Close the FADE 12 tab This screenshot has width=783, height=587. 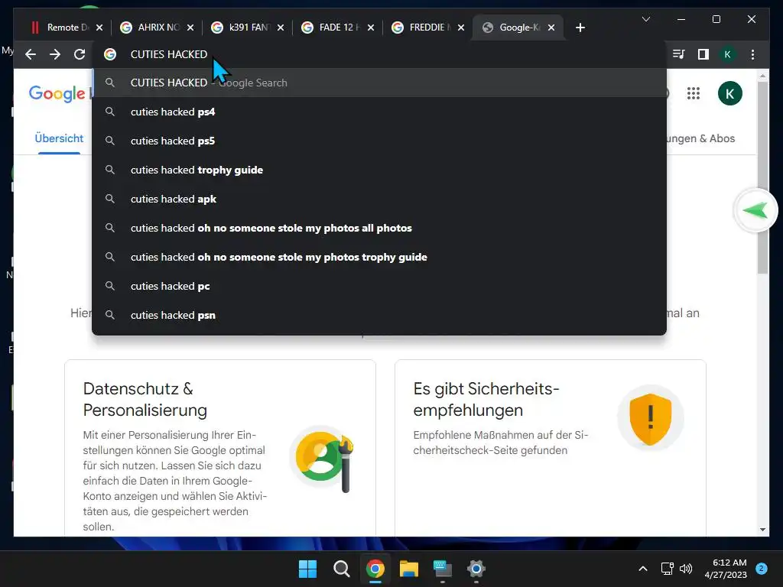pyautogui.click(x=371, y=28)
